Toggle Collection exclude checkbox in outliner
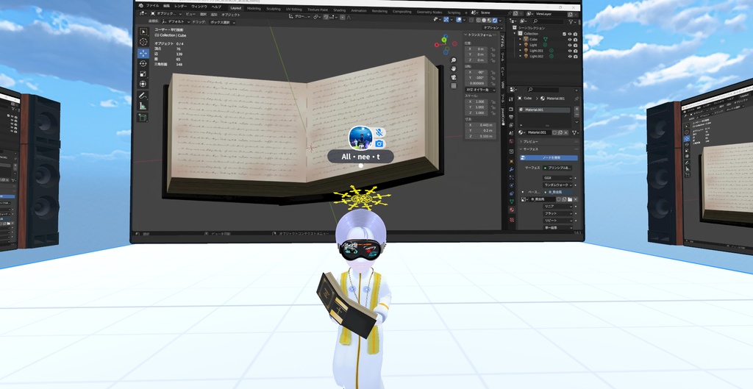This screenshot has width=753, height=389. point(564,34)
